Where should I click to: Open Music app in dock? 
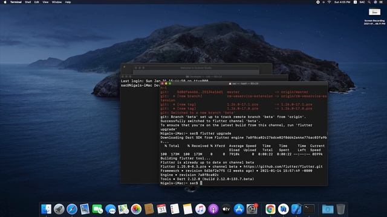[x=200, y=209]
